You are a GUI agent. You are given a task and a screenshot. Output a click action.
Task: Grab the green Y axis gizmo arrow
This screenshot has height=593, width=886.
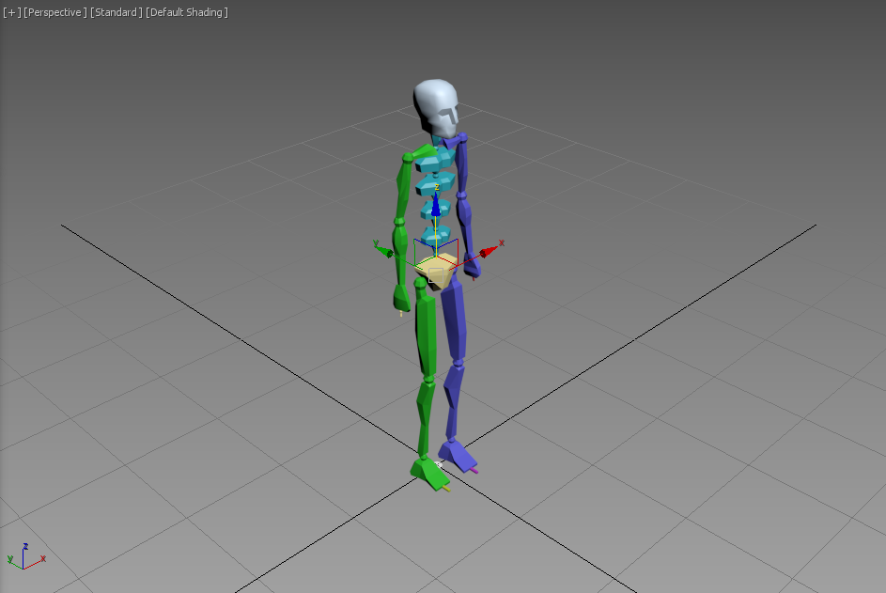click(x=385, y=250)
